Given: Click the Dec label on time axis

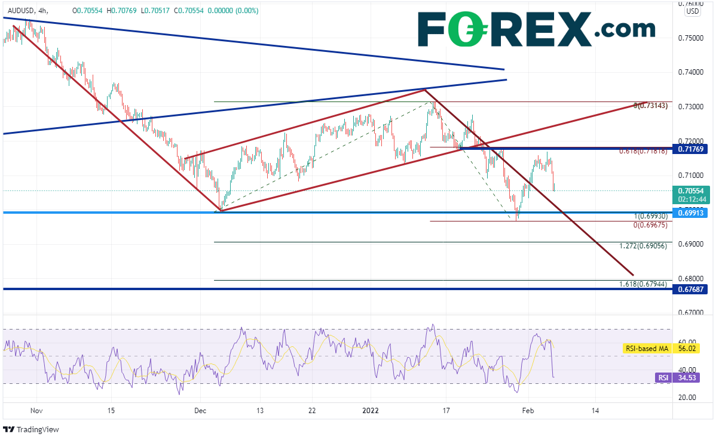Looking at the screenshot, I should [201, 411].
